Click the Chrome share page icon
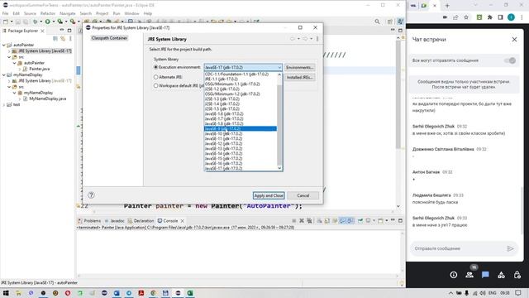 [455, 17]
